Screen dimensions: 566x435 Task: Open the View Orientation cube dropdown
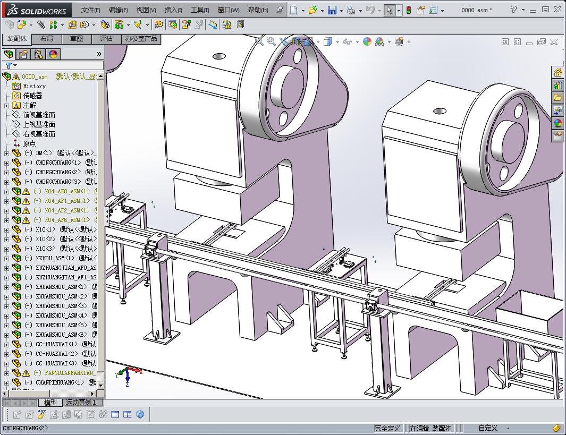[317, 41]
